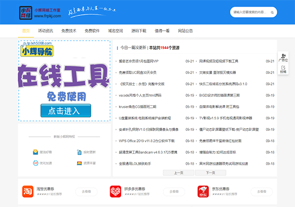Open the 值得一看 menu item
This screenshot has width=295, height=207.
[162, 31]
